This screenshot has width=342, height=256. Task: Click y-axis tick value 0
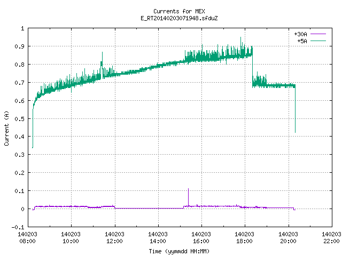click(x=22, y=209)
